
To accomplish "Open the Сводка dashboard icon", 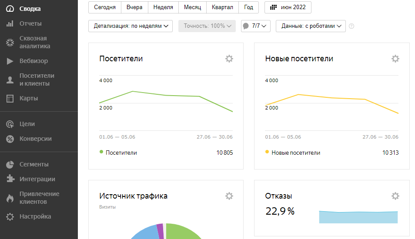I will pos(10,9).
